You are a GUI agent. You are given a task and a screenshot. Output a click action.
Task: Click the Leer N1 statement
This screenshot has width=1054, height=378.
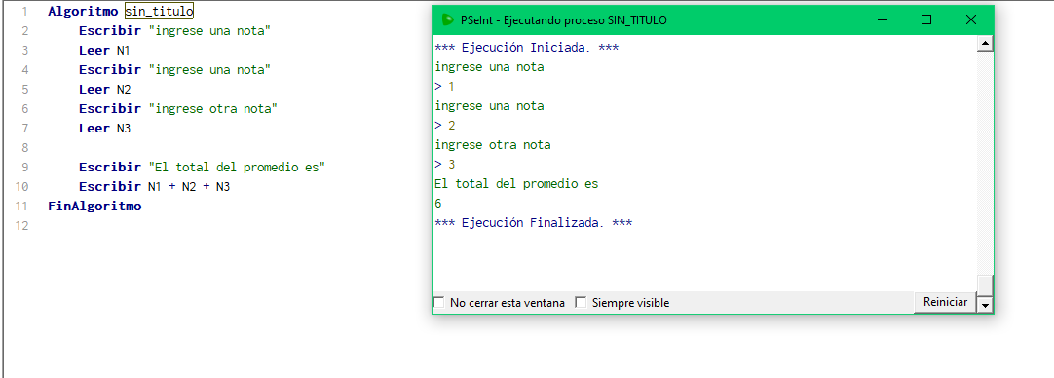click(x=104, y=50)
